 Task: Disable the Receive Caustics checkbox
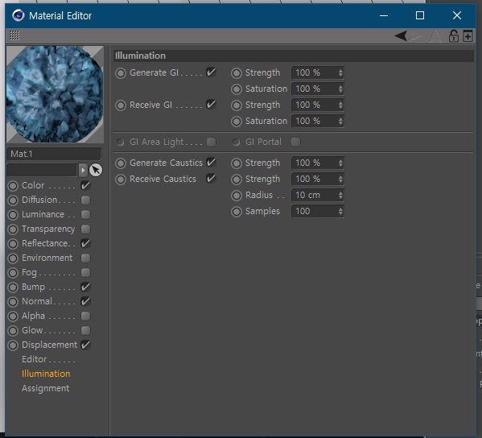[x=211, y=179]
